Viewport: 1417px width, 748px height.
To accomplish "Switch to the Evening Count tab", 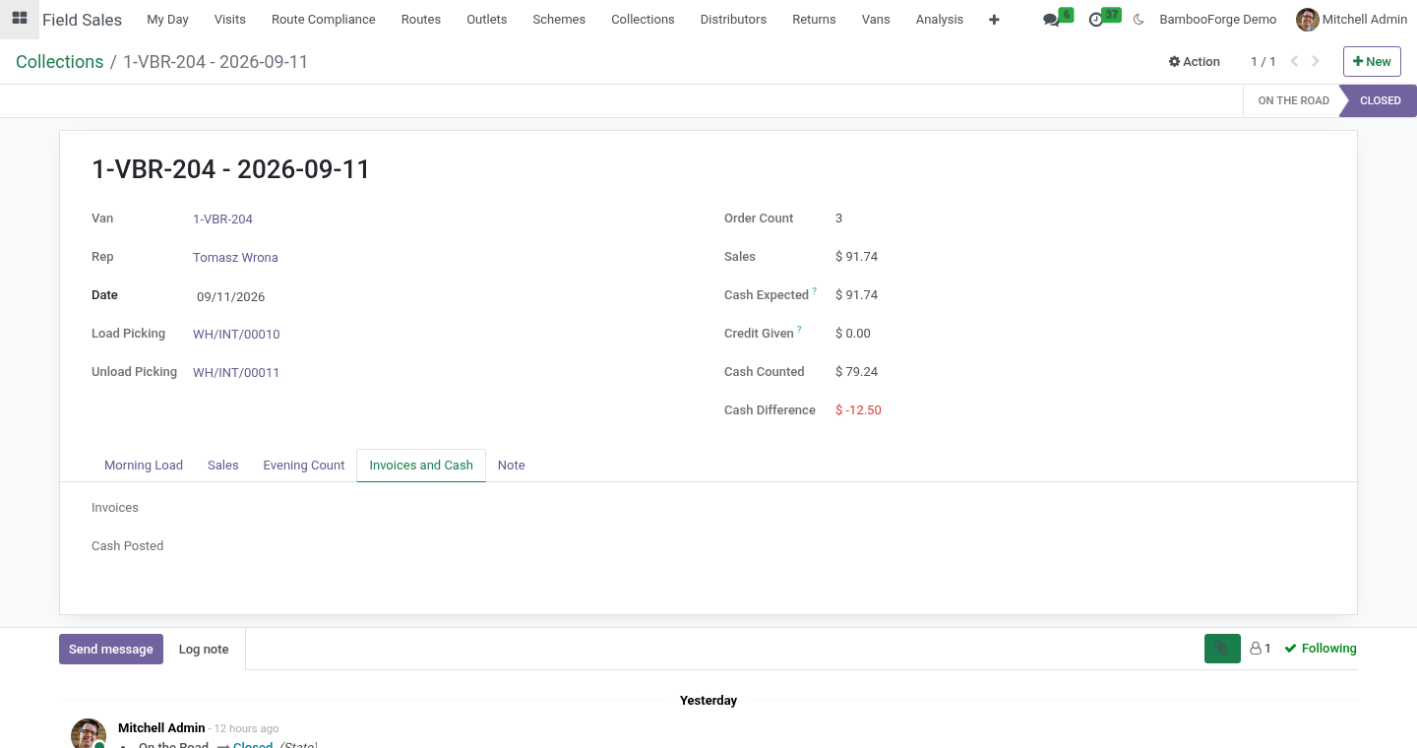I will pyautogui.click(x=304, y=466).
